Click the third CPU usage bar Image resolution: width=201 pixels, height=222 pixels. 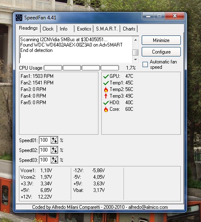click(x=91, y=68)
